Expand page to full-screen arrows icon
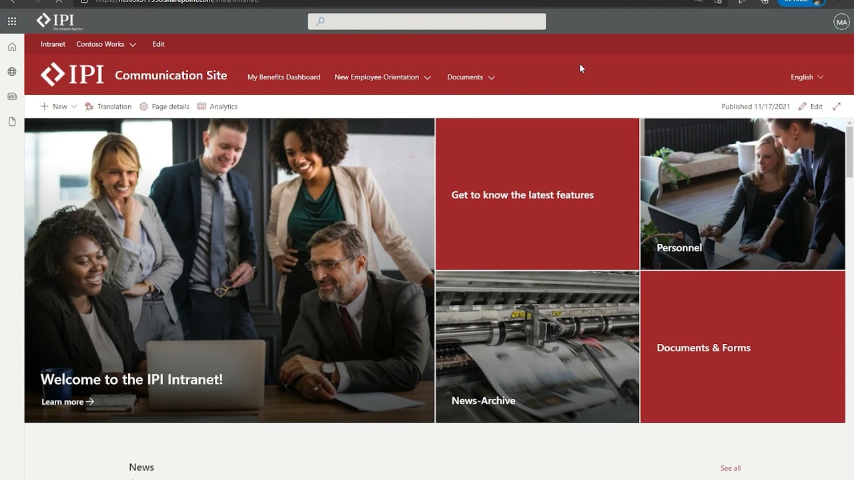 [837, 107]
